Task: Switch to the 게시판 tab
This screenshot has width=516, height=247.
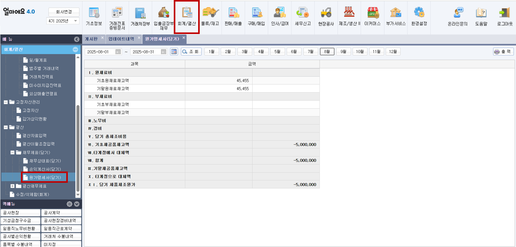Action: tap(91, 39)
